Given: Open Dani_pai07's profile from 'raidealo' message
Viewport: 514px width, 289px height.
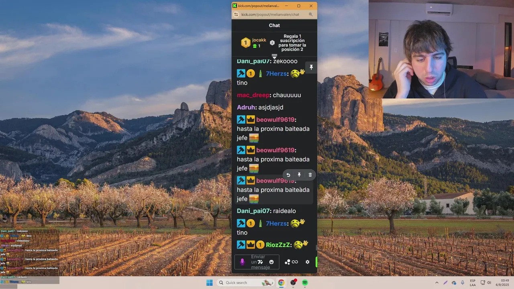Looking at the screenshot, I should [253, 211].
